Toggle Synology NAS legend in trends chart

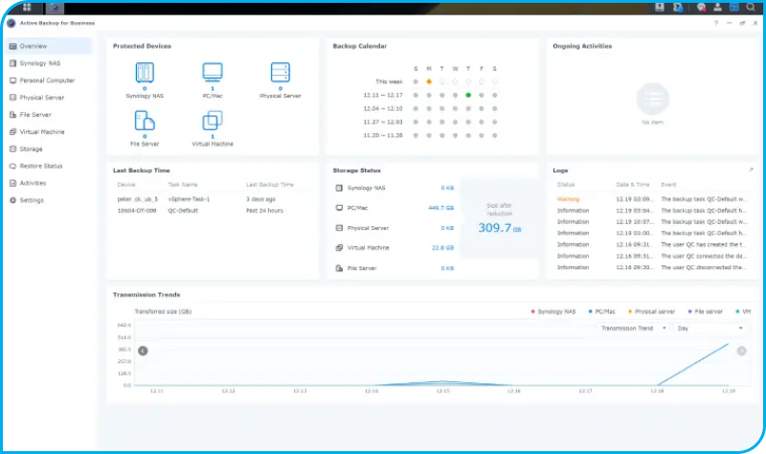tap(553, 311)
